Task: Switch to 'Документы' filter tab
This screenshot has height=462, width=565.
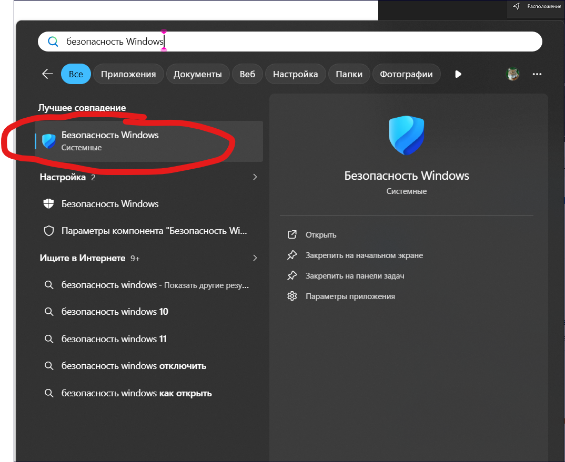Action: click(x=197, y=74)
